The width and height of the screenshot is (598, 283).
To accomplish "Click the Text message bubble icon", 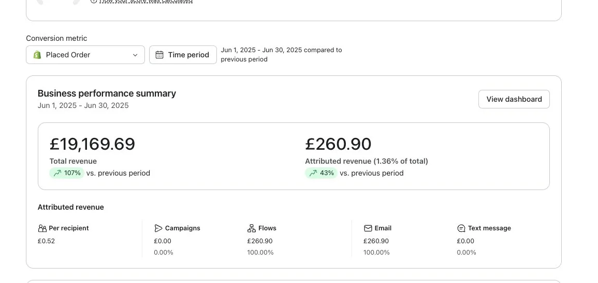I will point(461,228).
